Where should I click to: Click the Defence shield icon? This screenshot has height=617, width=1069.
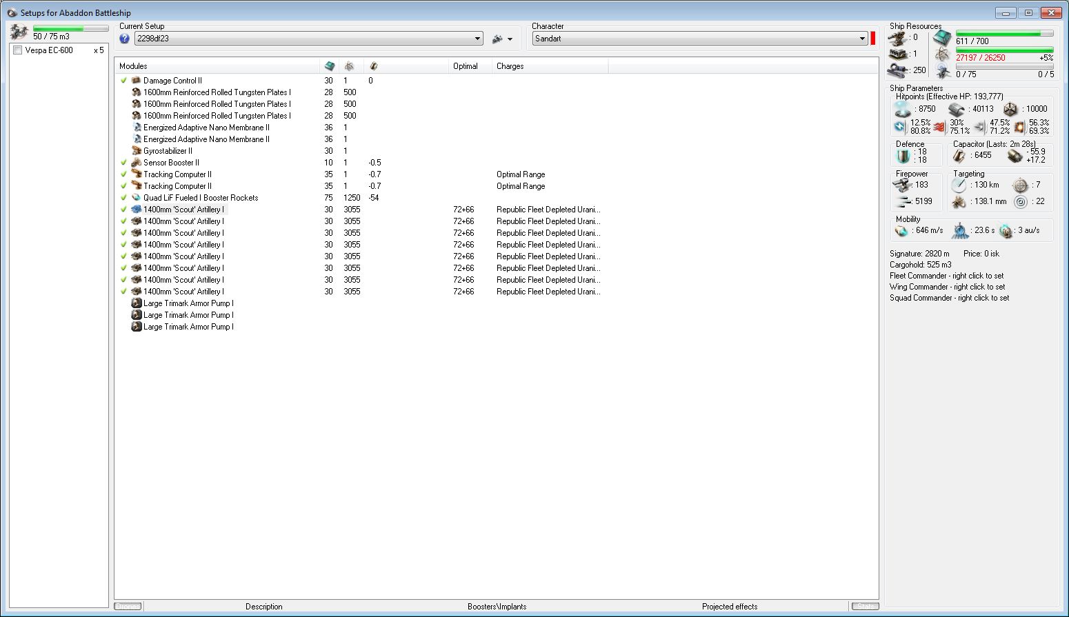click(903, 156)
